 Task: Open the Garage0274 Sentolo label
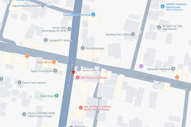[x=61, y=40]
